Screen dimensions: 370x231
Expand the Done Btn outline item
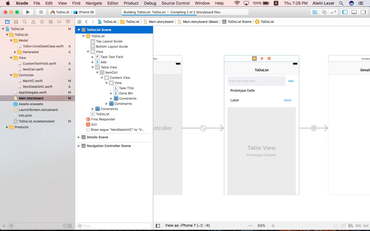111,93
